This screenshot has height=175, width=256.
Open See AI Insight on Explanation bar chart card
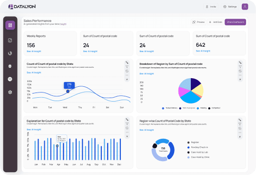(x=34, y=130)
